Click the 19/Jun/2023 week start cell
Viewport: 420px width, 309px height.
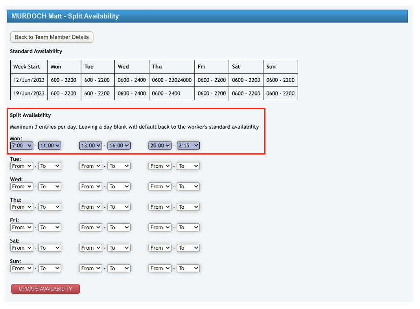(29, 94)
